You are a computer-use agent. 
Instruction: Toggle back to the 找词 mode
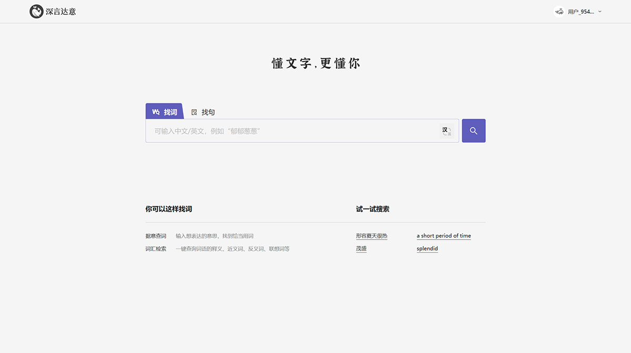pyautogui.click(x=164, y=111)
